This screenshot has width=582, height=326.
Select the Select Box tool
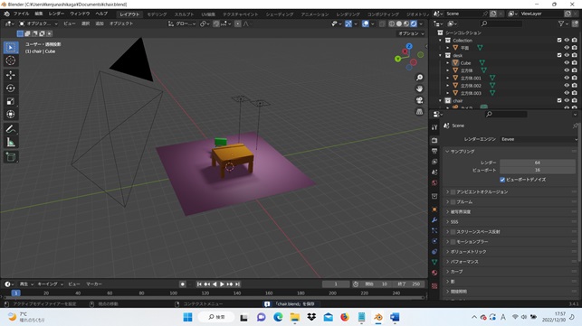[11, 48]
